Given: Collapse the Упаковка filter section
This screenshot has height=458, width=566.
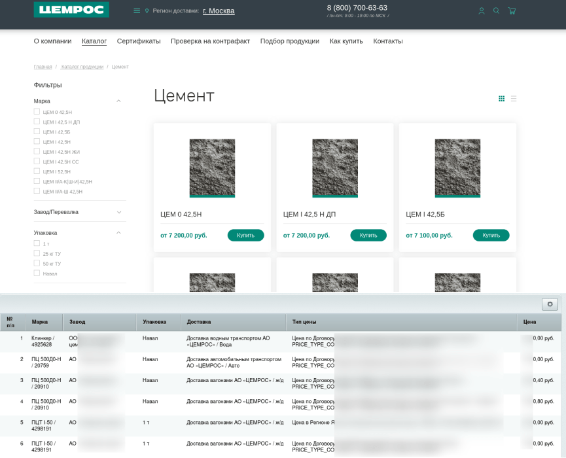Looking at the screenshot, I should 118,233.
